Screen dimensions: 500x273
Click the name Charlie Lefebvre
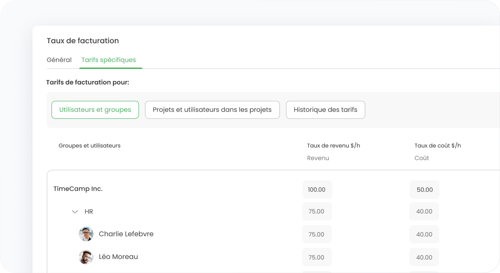point(126,234)
